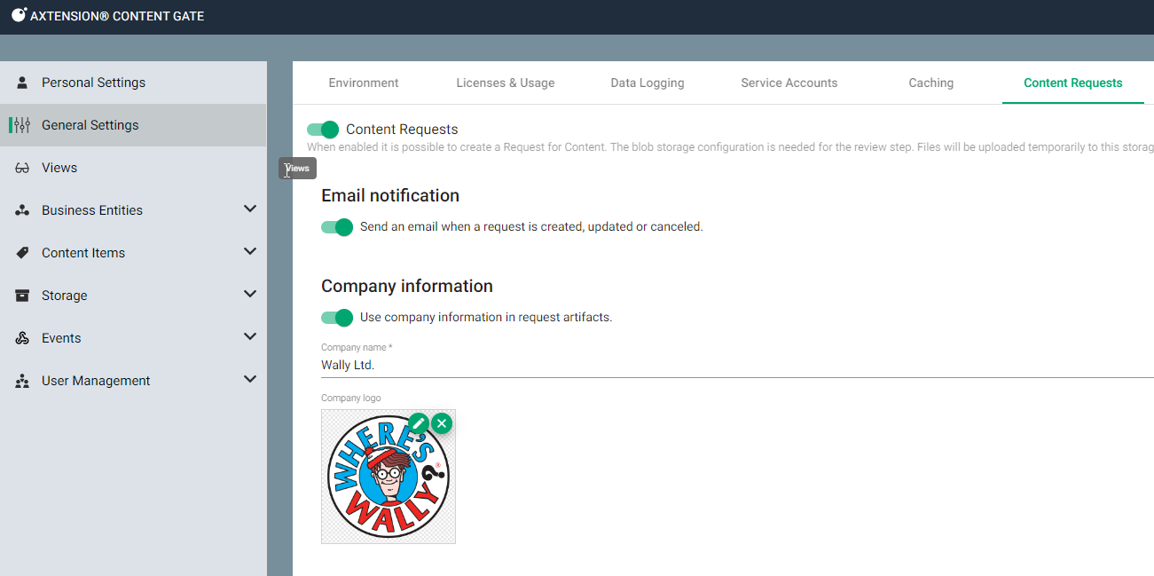Click the General Settings sliders icon
The width and height of the screenshot is (1154, 576).
point(23,125)
